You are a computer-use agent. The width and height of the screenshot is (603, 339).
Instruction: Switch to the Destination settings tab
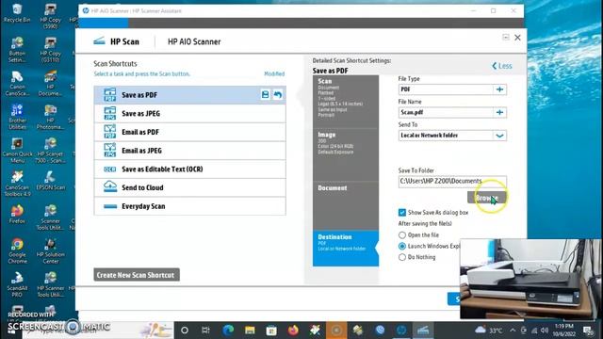[x=346, y=249]
